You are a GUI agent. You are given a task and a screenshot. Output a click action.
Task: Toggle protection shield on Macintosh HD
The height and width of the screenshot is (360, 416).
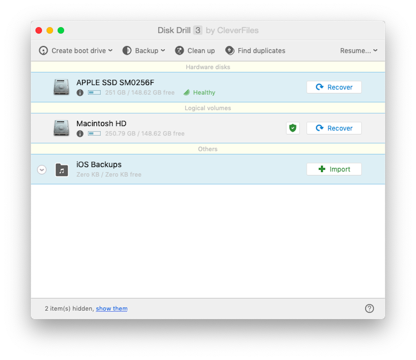click(293, 128)
